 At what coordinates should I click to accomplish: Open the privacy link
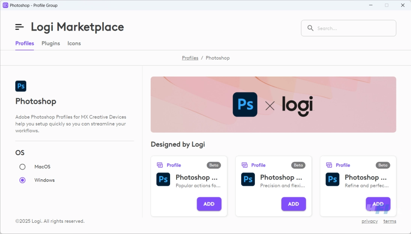coord(369,221)
